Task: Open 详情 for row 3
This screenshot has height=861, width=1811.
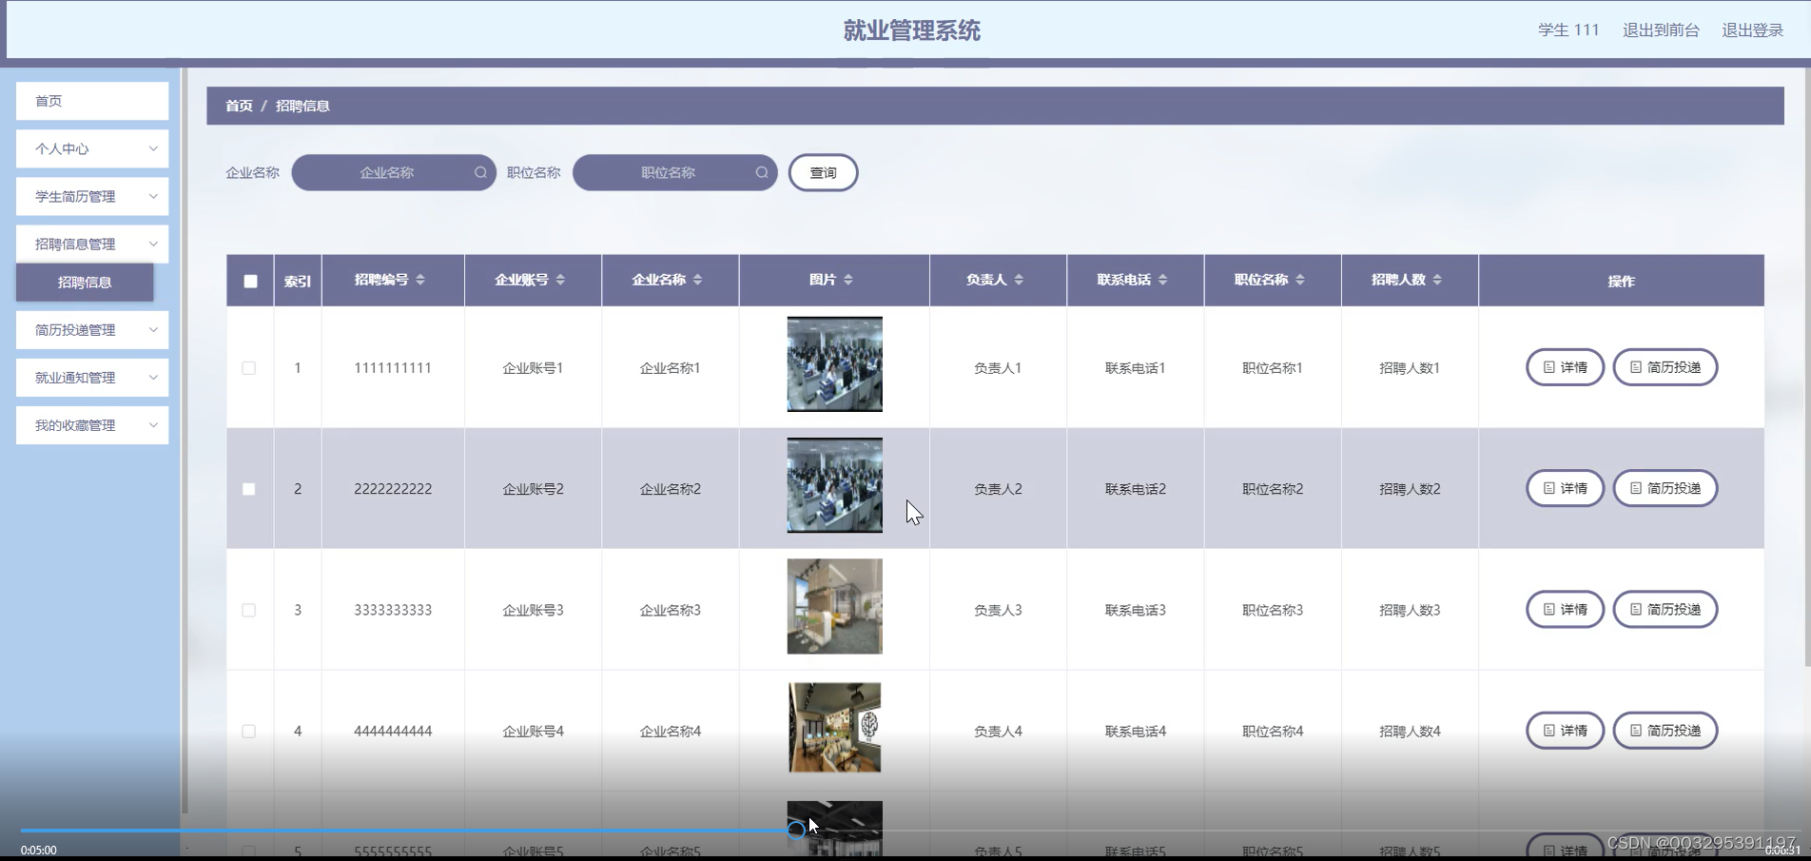Action: pyautogui.click(x=1565, y=609)
